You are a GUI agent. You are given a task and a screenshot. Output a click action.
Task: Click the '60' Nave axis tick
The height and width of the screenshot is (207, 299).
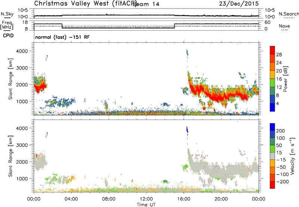[268, 22]
